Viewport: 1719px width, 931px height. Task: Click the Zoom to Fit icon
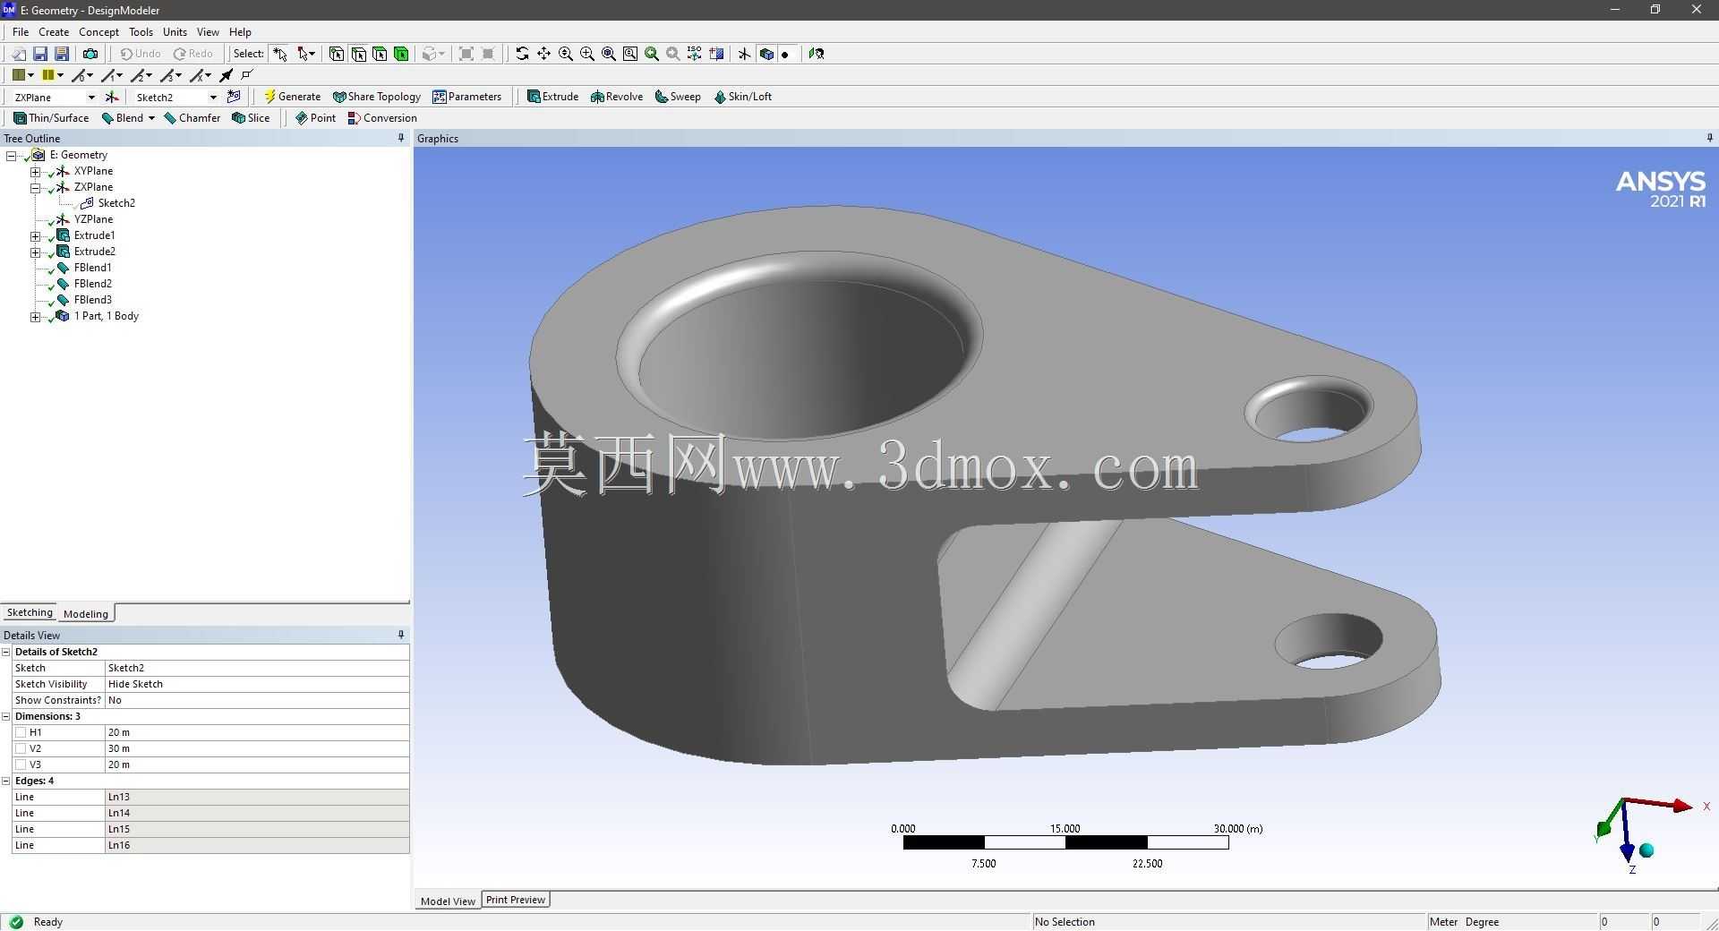[609, 54]
